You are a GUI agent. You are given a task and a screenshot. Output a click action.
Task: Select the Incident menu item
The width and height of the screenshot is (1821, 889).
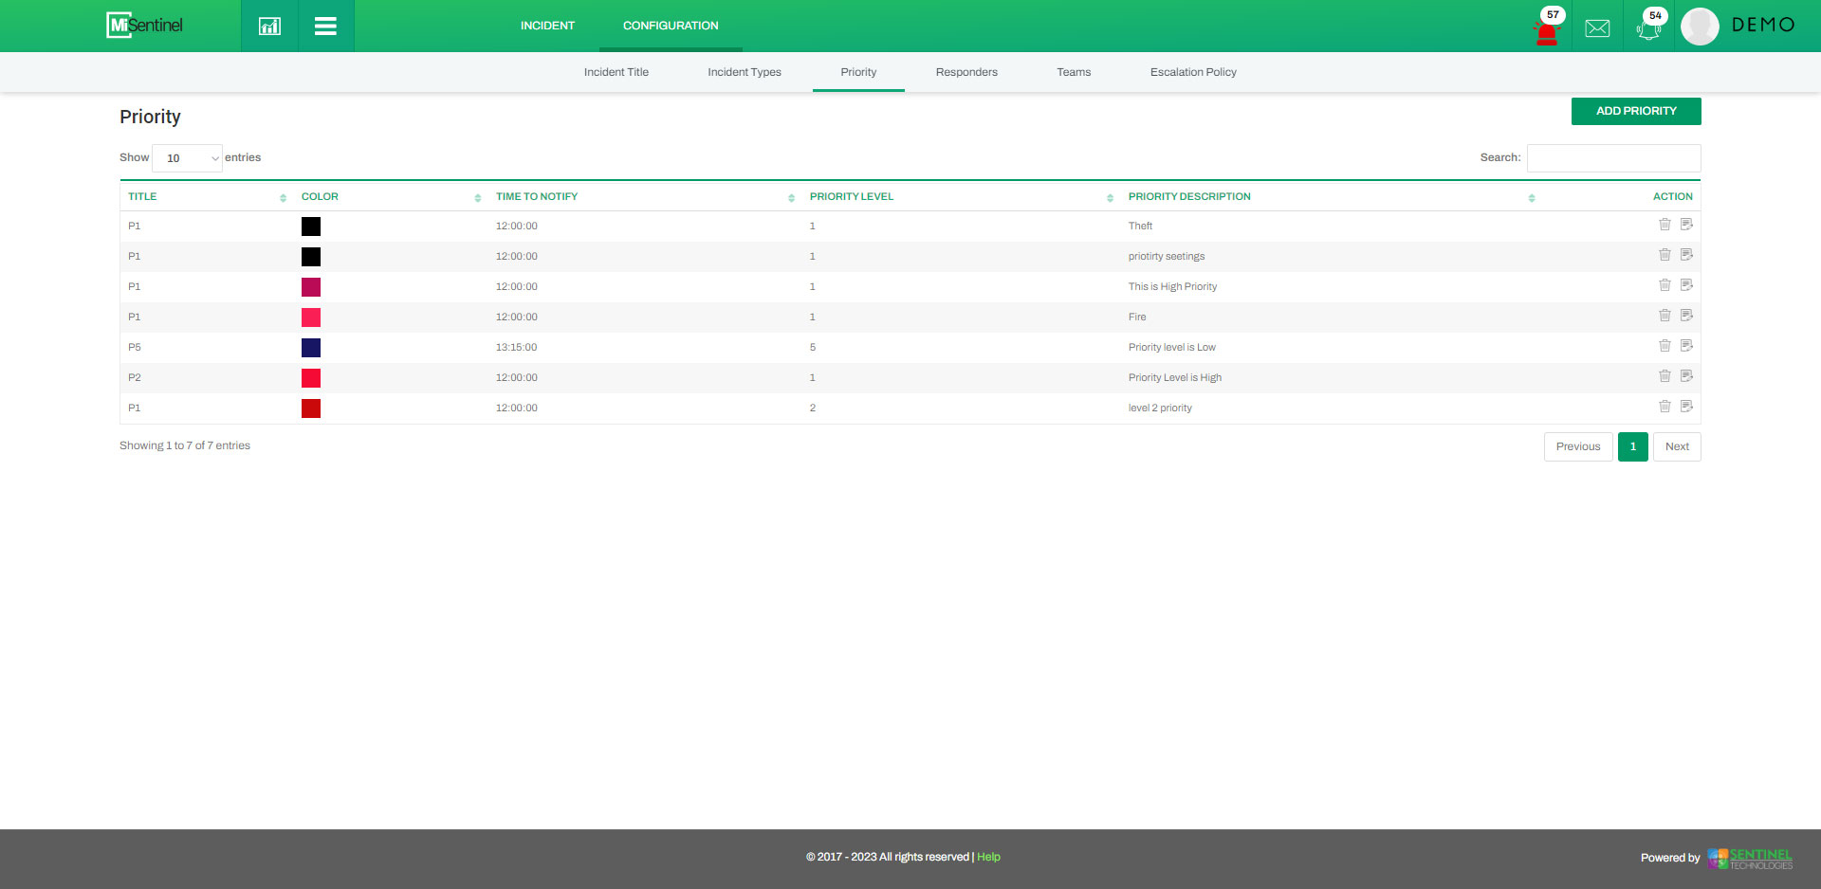[x=547, y=26]
